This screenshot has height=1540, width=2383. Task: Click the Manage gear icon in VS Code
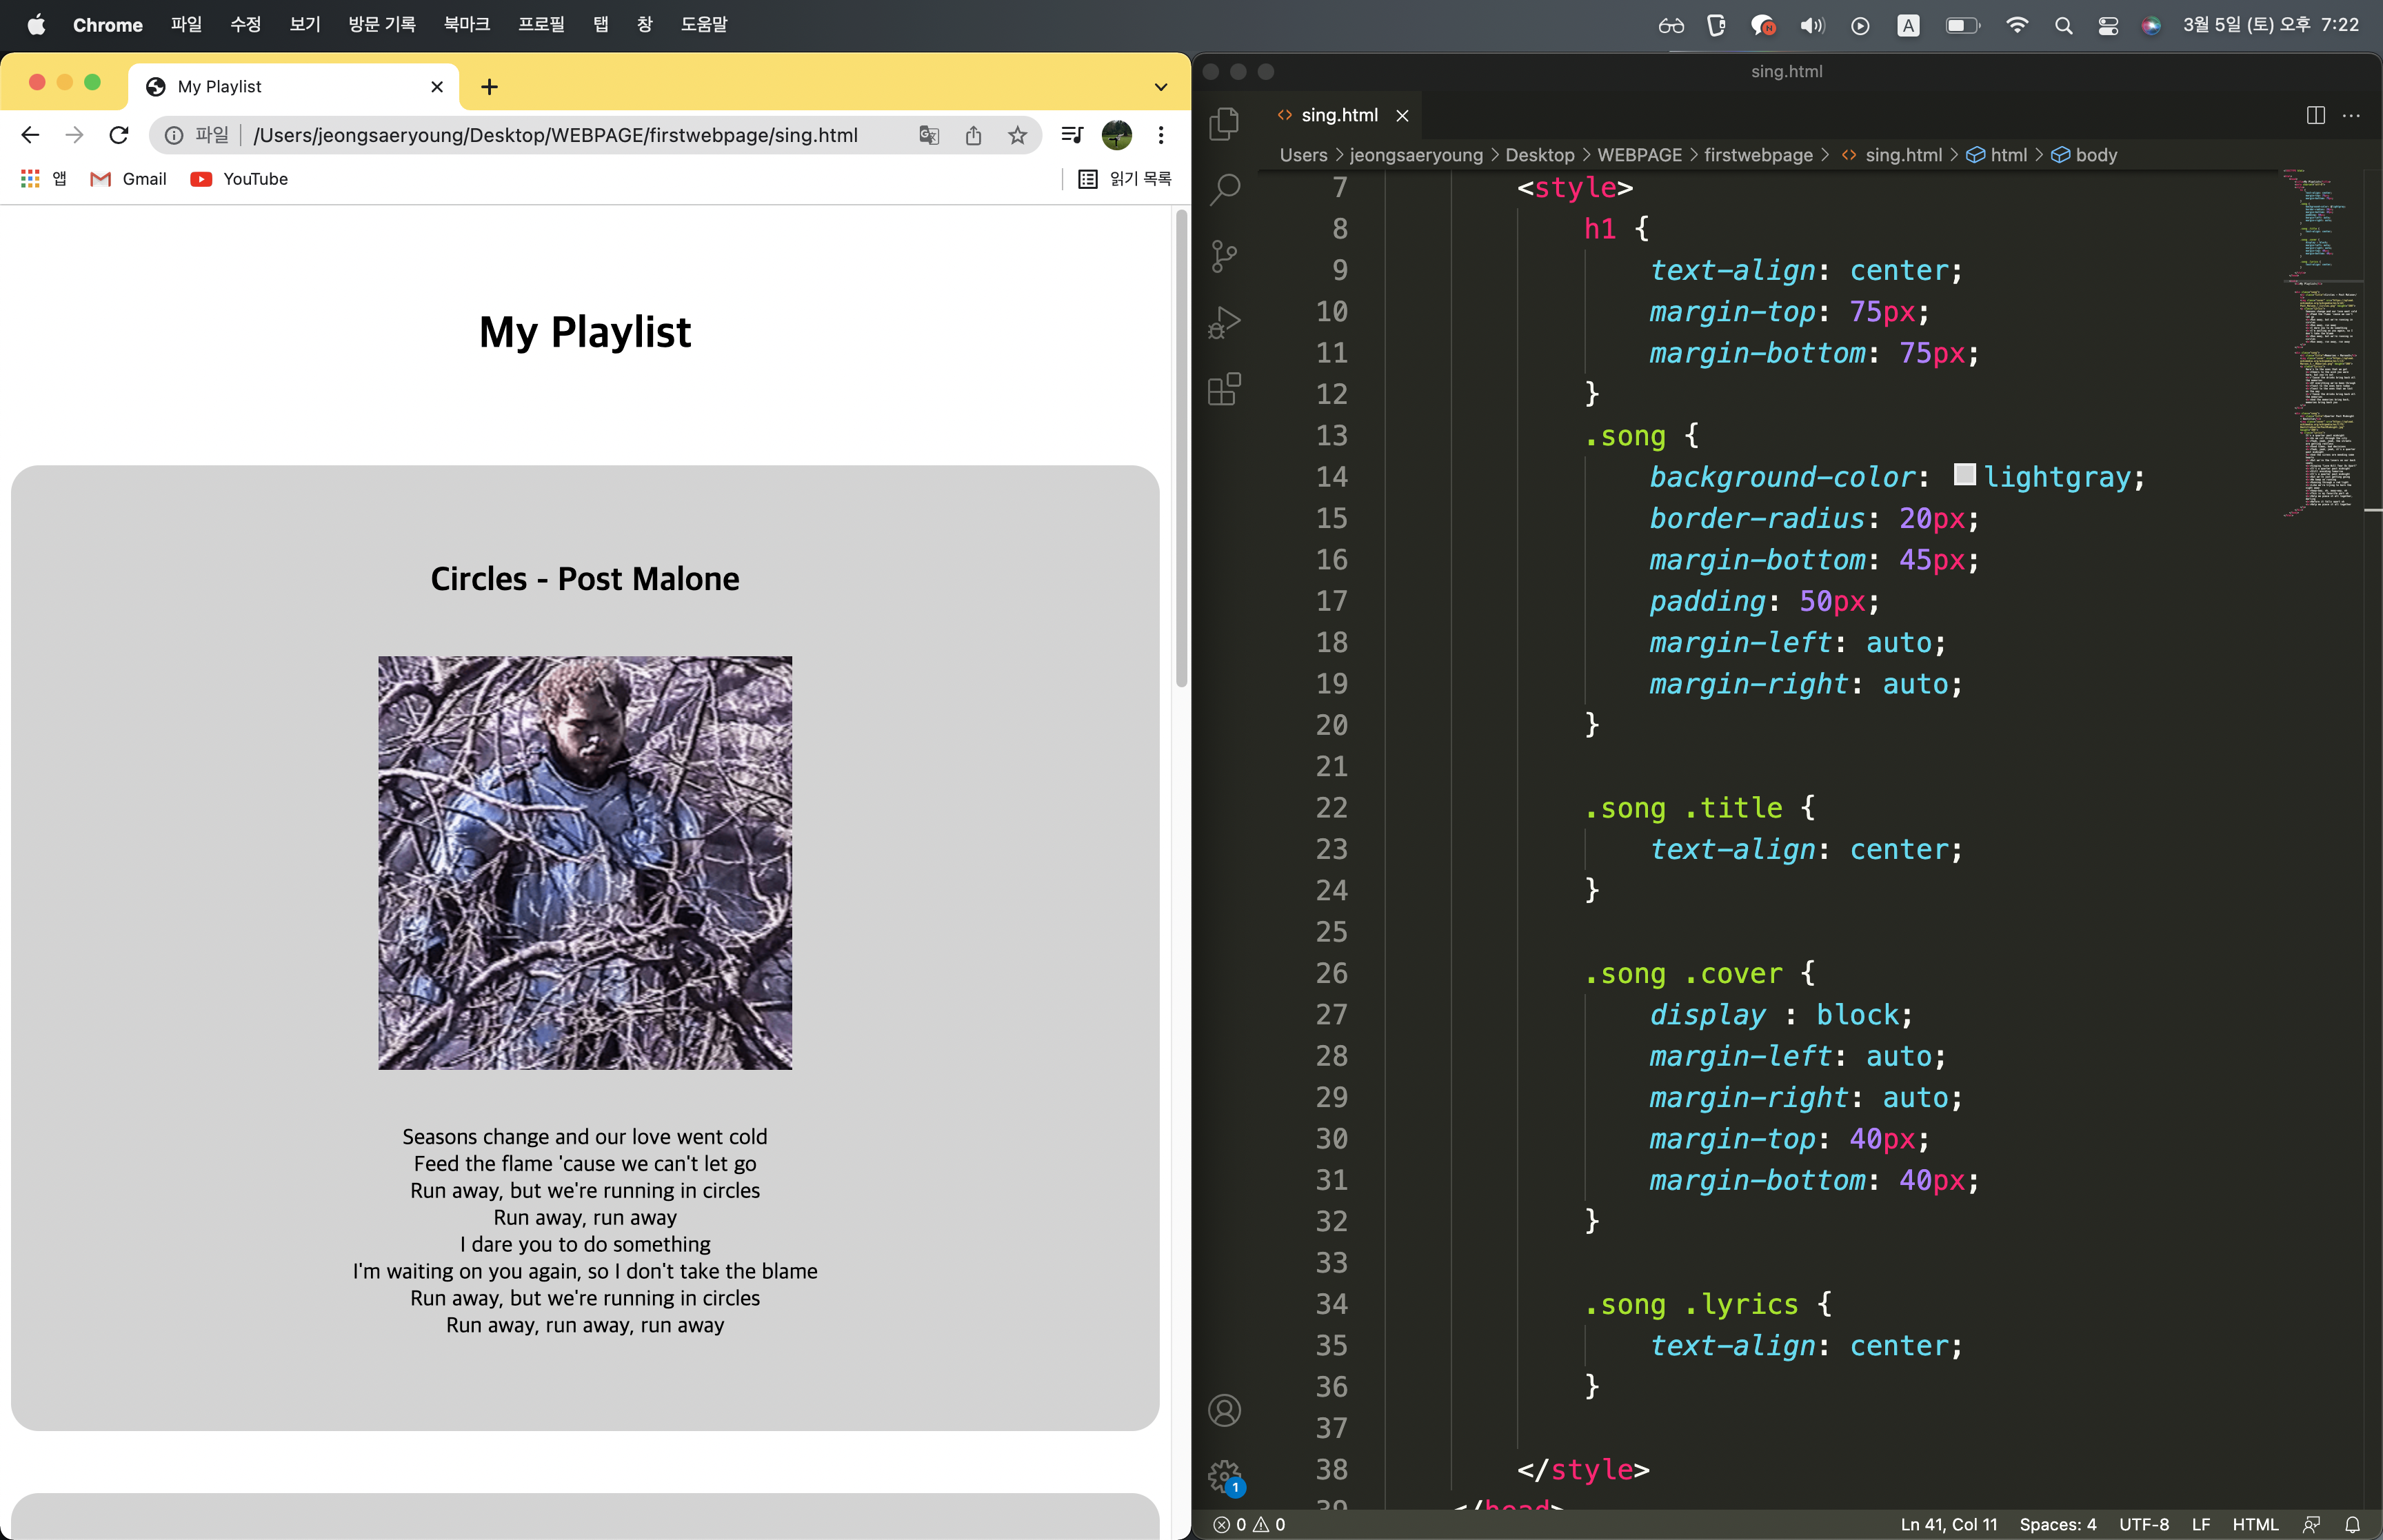pyautogui.click(x=1224, y=1475)
